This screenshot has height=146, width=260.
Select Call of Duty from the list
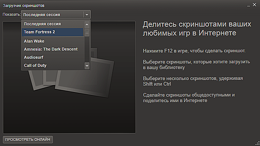(x=53, y=65)
